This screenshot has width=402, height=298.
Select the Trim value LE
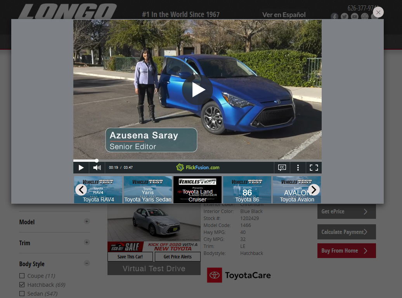[x=243, y=246]
